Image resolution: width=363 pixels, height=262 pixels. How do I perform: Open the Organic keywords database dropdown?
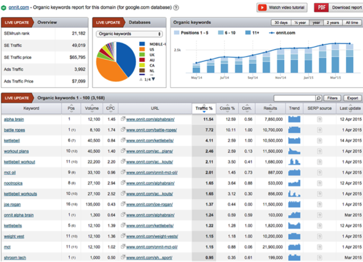[x=129, y=34]
